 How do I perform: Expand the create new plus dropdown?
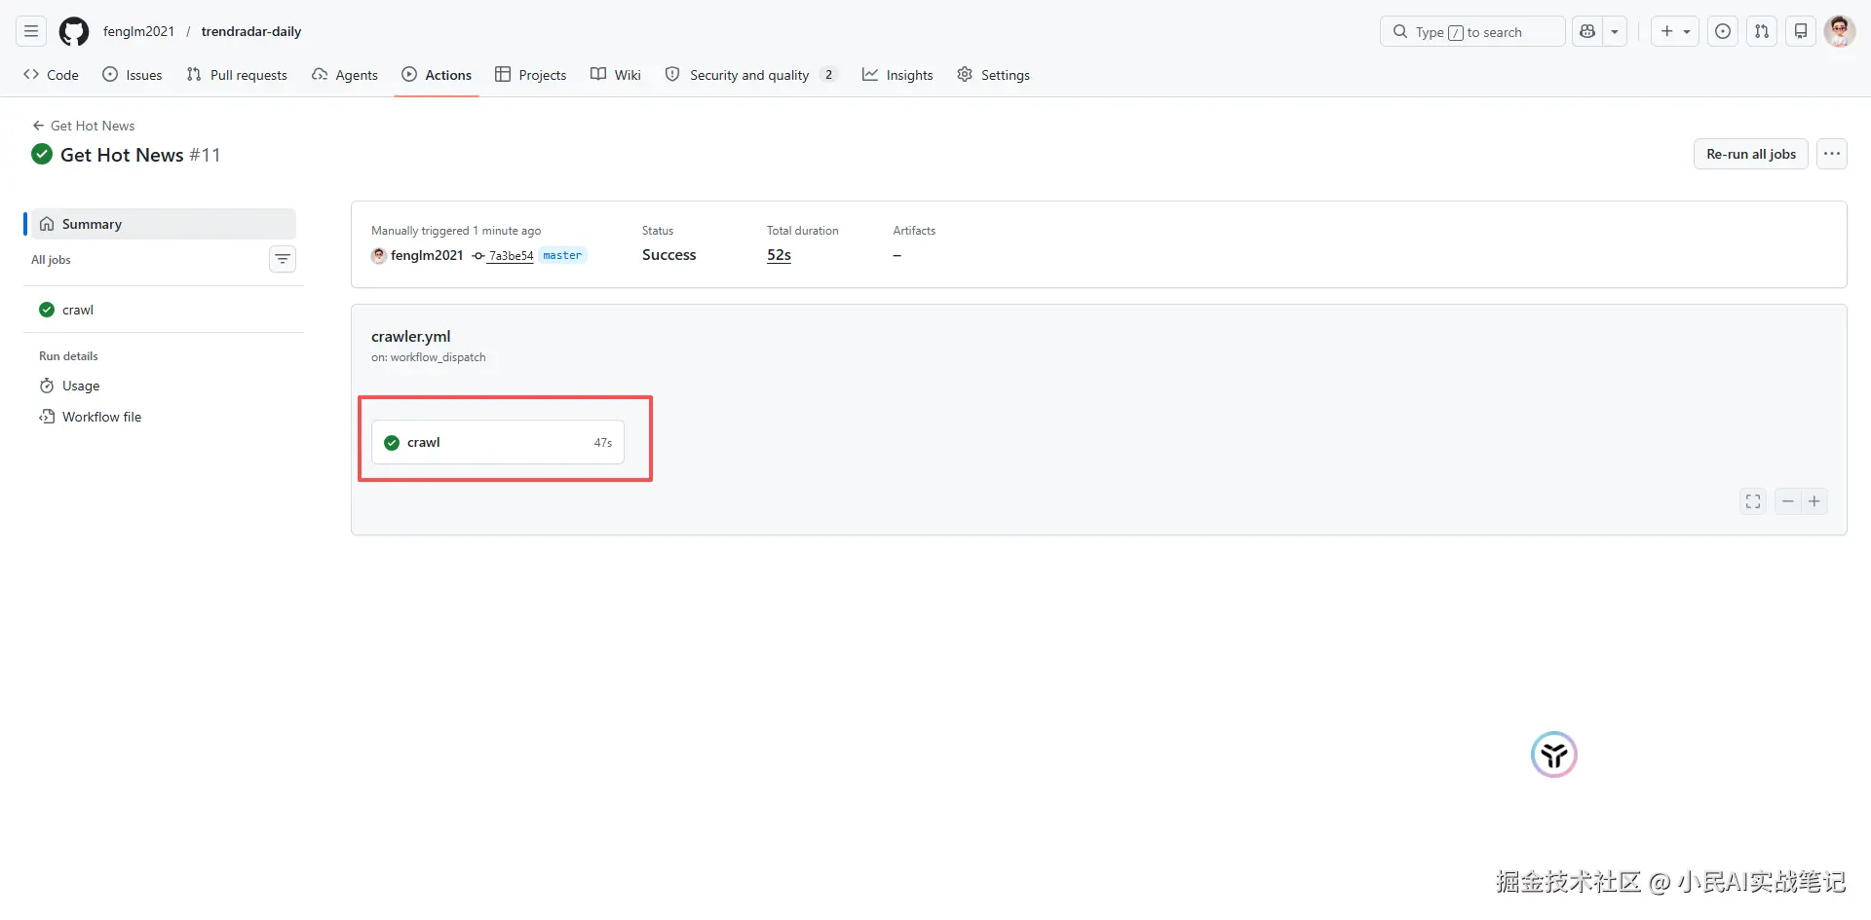pyautogui.click(x=1675, y=32)
